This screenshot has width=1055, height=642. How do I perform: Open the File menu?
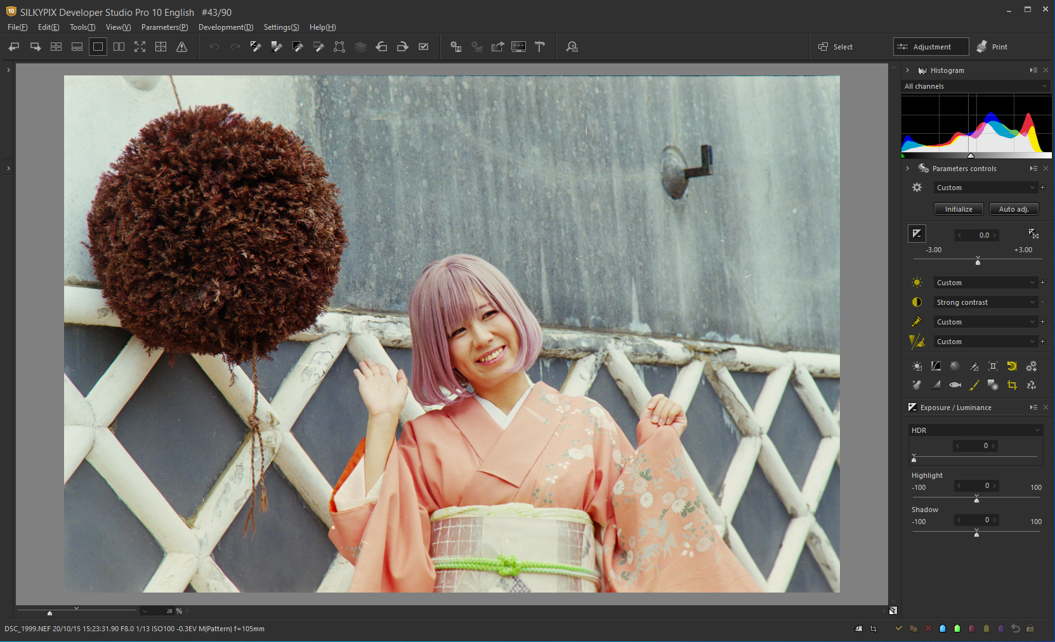tap(18, 27)
